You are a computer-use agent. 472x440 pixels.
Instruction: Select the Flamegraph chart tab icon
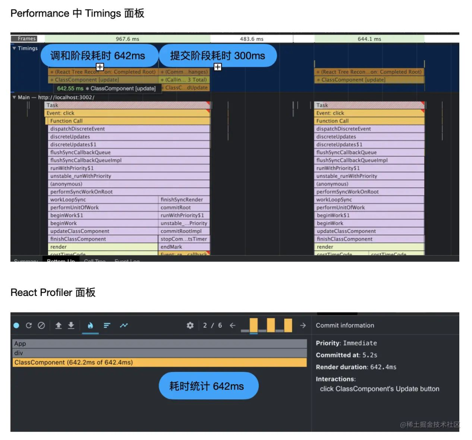[x=90, y=325]
